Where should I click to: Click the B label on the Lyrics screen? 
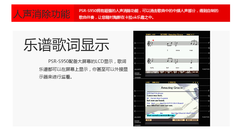click(135, 96)
